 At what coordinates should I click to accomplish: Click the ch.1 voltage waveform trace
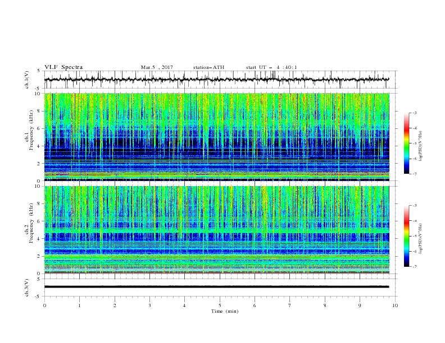(216, 80)
